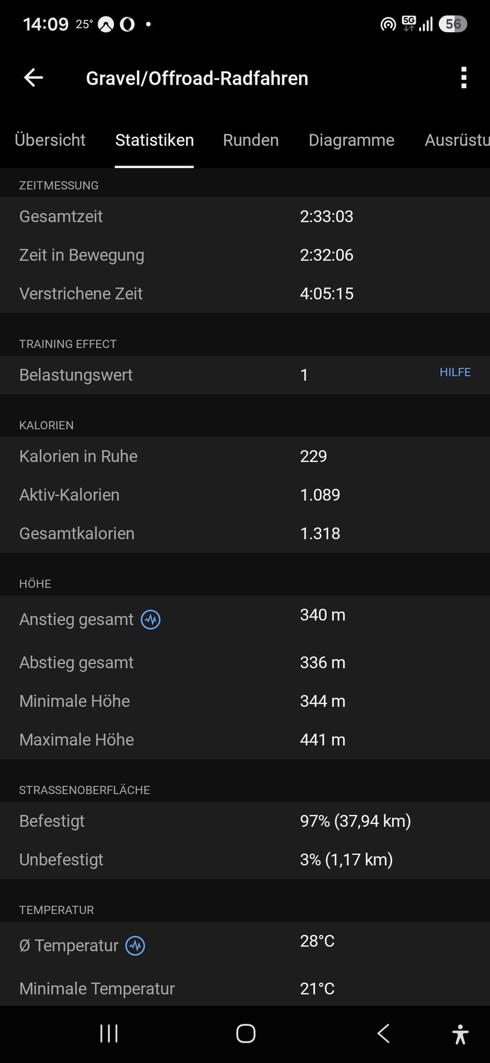Open the three-dot overflow menu
The width and height of the screenshot is (490, 1063).
point(464,78)
